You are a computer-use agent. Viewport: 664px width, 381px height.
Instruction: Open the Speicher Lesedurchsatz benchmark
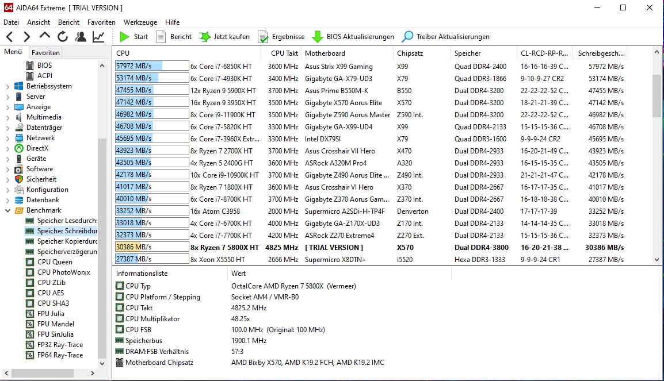click(67, 220)
